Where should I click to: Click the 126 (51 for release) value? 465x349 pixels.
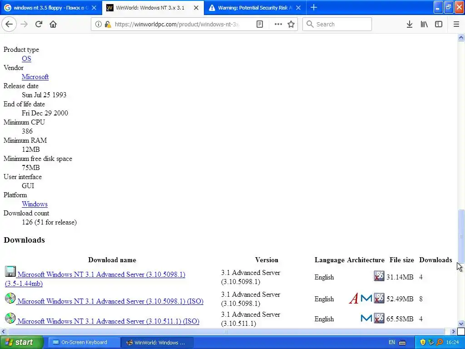pos(49,222)
